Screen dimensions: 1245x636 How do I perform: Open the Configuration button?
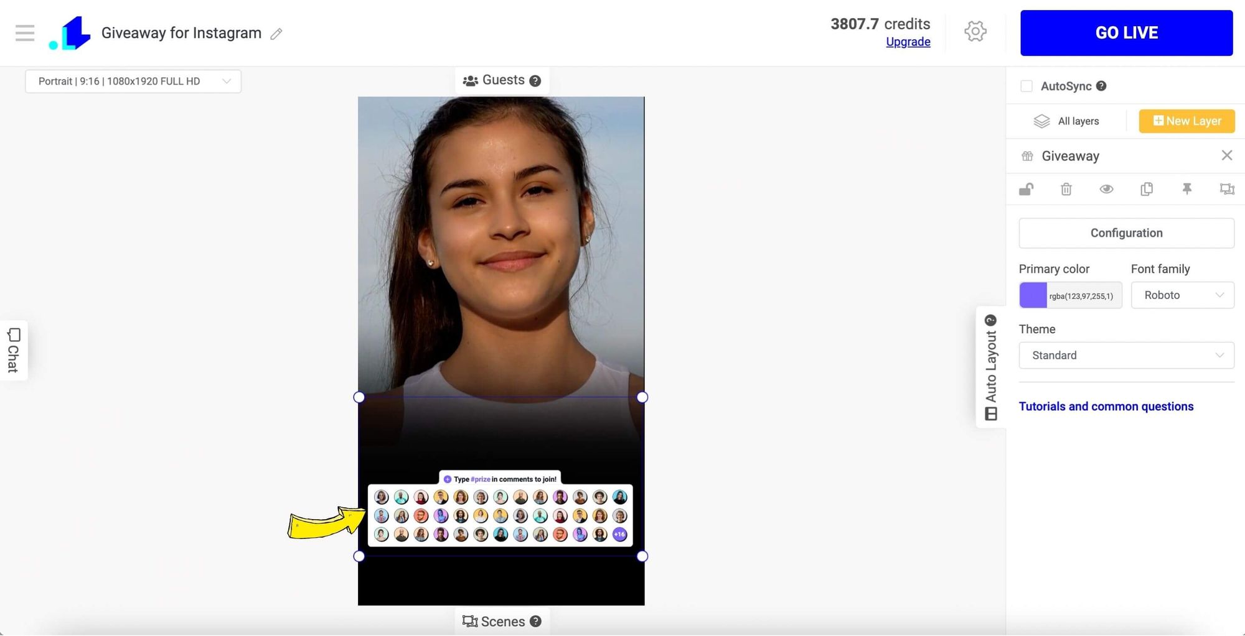click(x=1126, y=233)
